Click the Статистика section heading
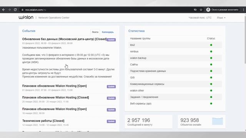 136,31
